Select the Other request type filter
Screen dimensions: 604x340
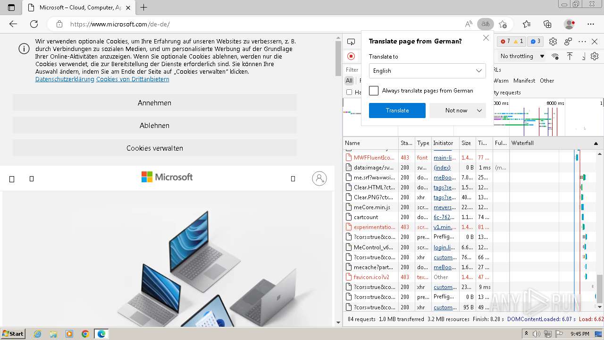547,81
